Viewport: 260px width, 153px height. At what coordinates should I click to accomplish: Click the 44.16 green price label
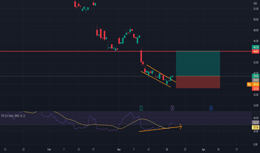coord(256,47)
